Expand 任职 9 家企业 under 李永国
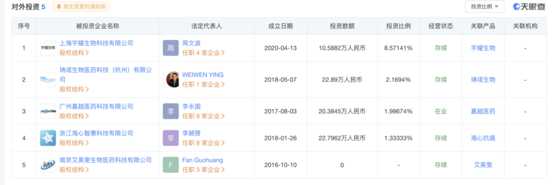Image resolution: width=552 pixels, height=185 pixels. coord(203,116)
